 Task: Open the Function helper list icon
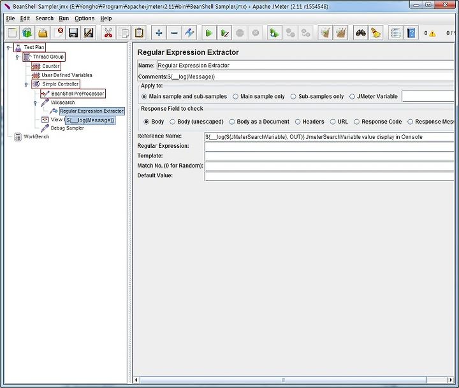[x=395, y=32]
